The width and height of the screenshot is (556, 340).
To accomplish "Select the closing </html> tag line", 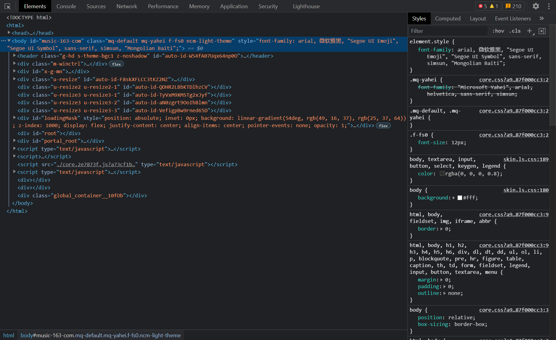I will 17,211.
